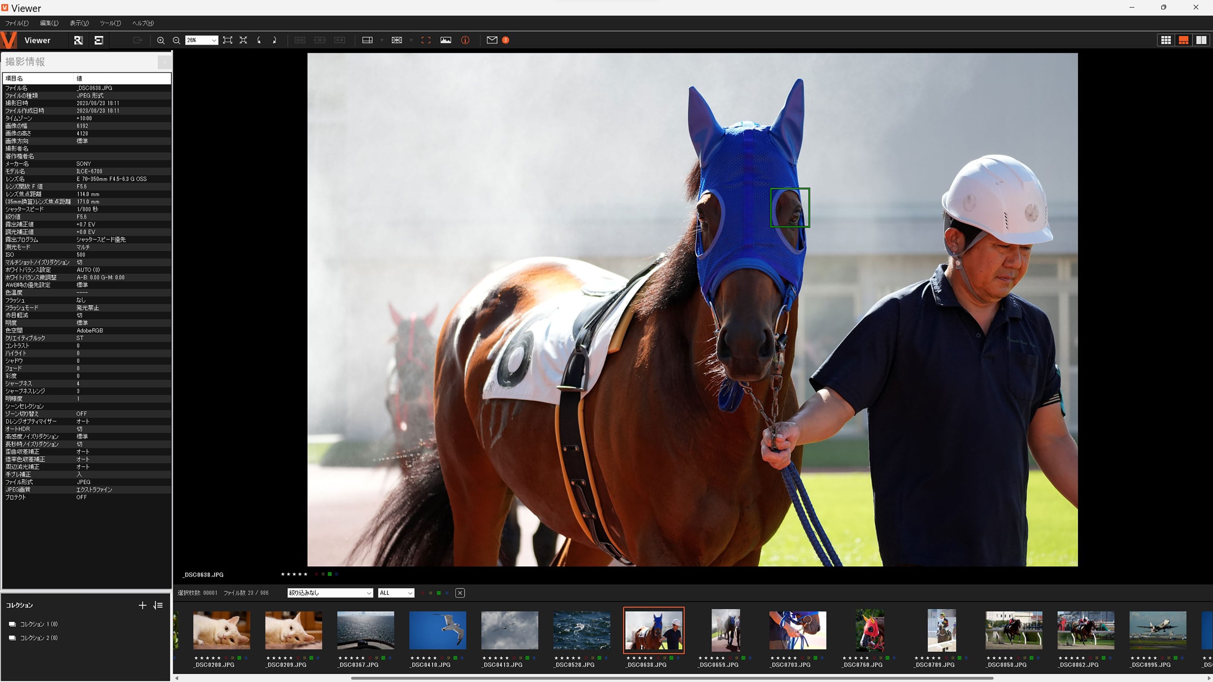Screen dimensions: 1213x682
Task: Select thumbnail _DSC0413.JPG
Action: 509,630
